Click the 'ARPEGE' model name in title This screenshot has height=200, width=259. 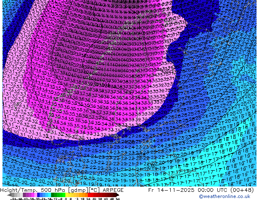pyautogui.click(x=113, y=190)
